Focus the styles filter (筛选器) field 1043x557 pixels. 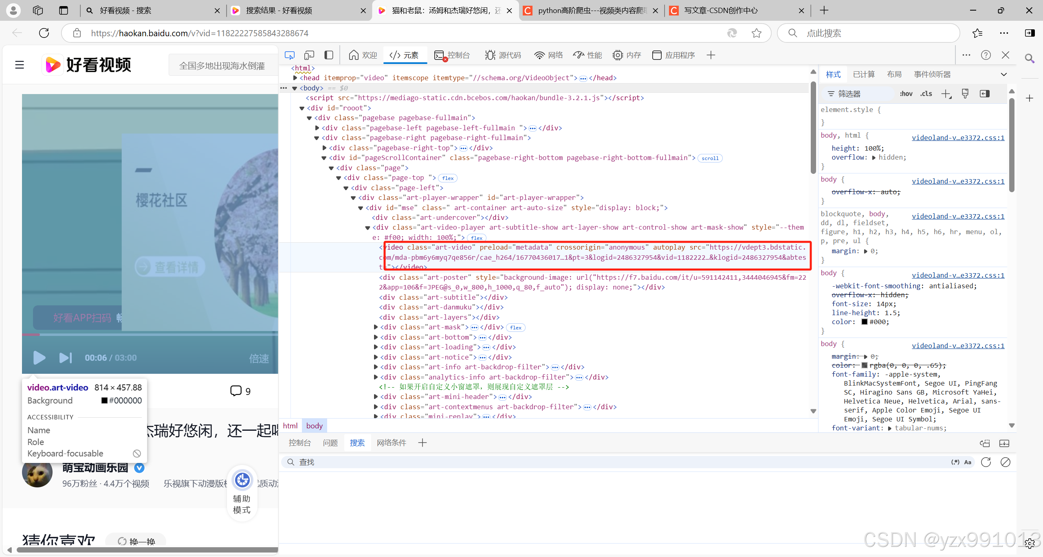point(860,94)
